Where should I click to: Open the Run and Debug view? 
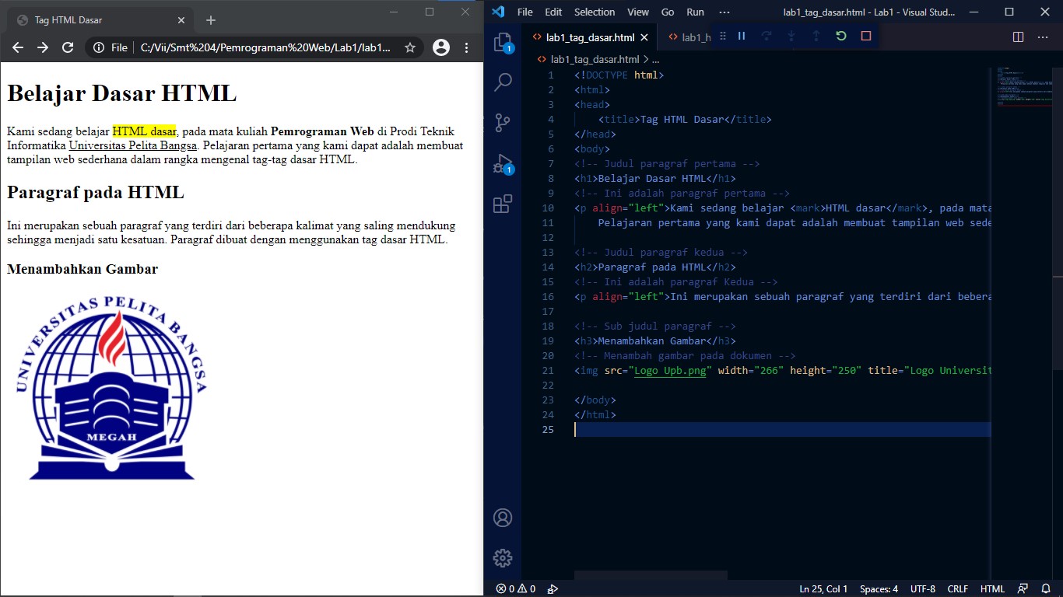pos(502,162)
